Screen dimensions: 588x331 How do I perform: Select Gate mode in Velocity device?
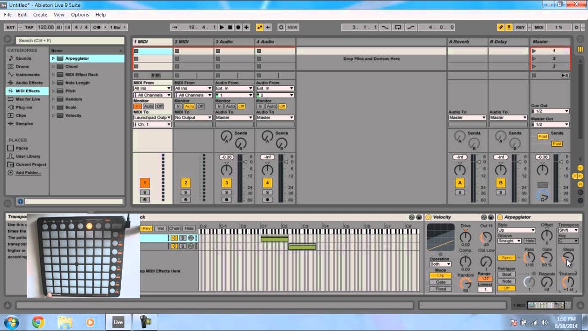[441, 282]
